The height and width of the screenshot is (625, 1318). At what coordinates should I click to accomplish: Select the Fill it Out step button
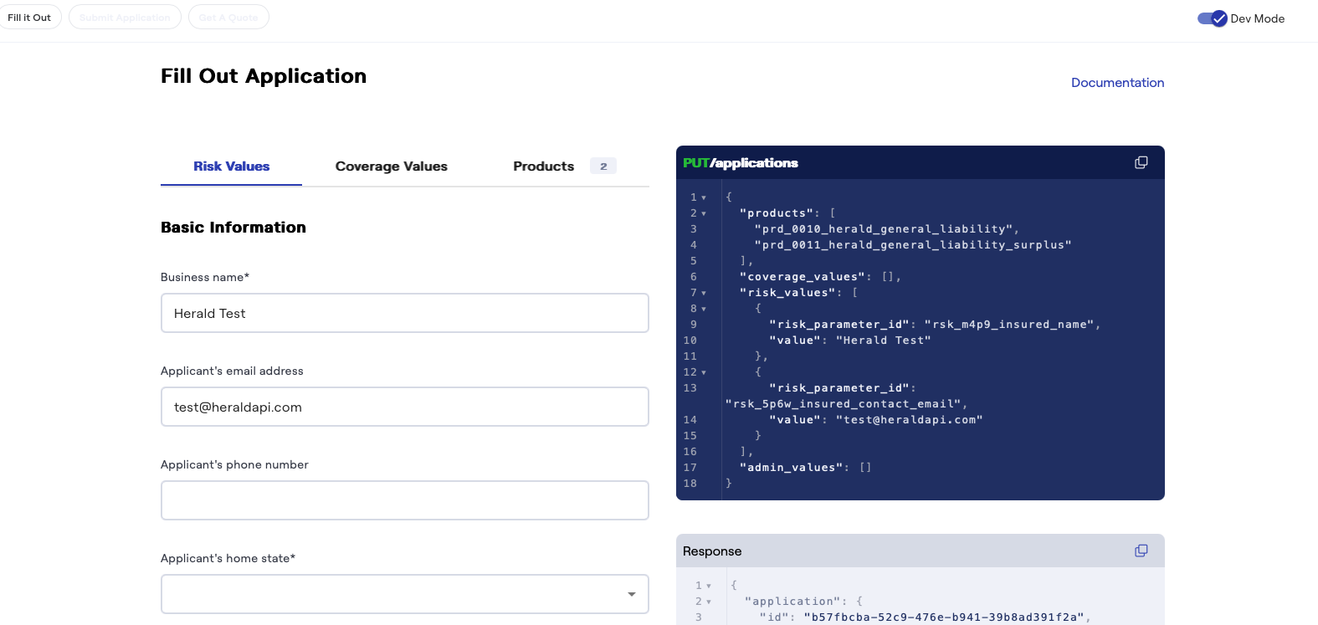pos(29,17)
